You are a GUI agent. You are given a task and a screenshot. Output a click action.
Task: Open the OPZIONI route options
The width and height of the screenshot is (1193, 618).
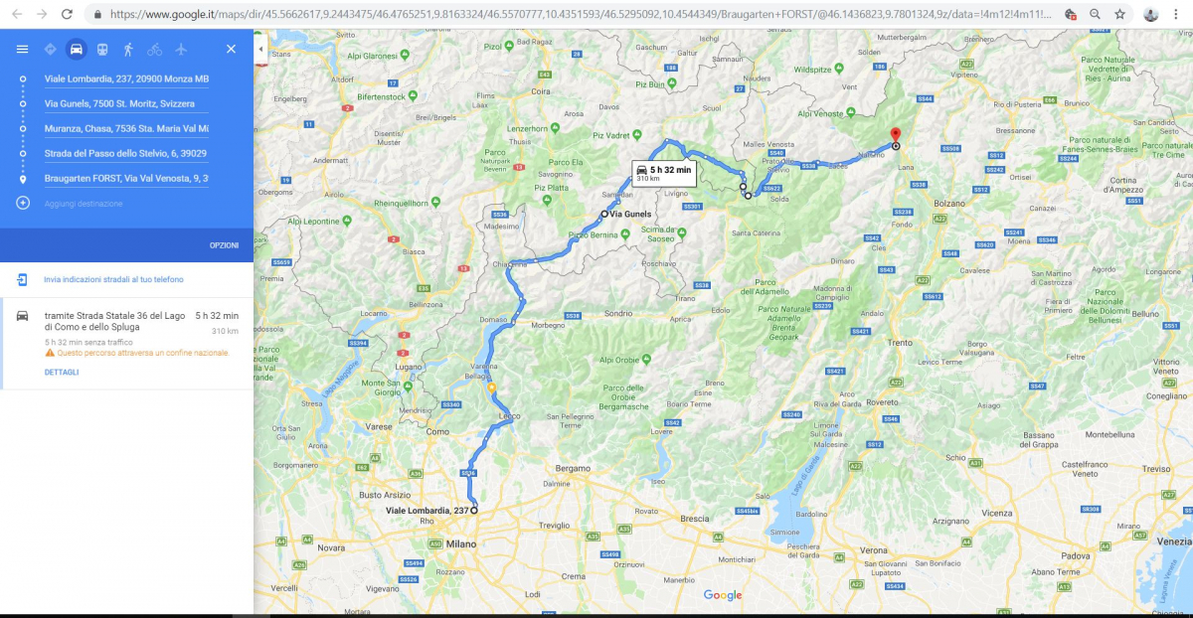tap(224, 245)
